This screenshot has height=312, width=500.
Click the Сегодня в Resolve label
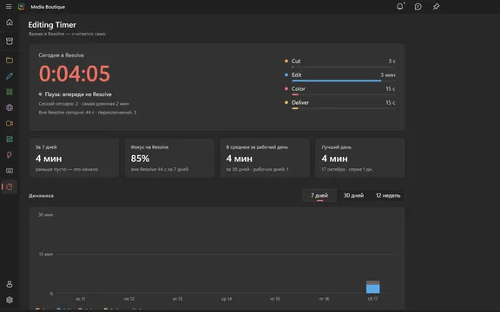pos(62,55)
